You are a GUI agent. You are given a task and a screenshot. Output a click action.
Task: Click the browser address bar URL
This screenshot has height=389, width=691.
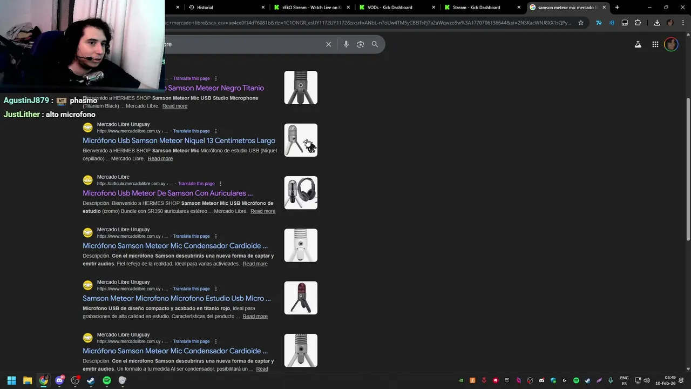click(367, 23)
